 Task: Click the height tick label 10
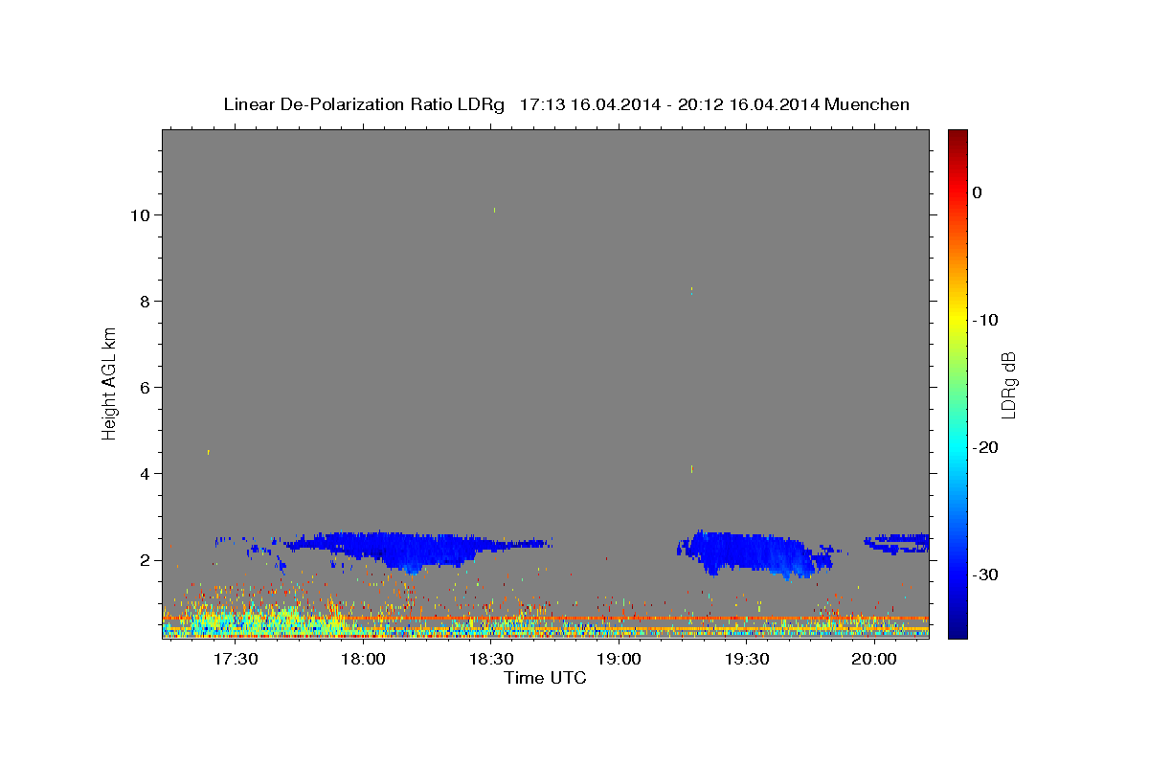(140, 215)
